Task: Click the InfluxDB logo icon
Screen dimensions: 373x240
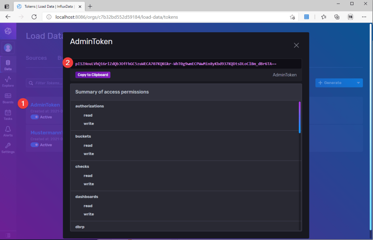Action: coord(8,31)
